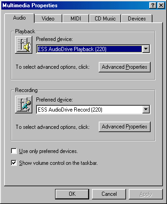Viewport: 167px width, 204px height.
Task: Enable Use only preferred devices checkbox
Action: pyautogui.click(x=14, y=151)
